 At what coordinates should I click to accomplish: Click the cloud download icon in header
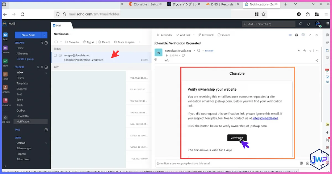[x=301, y=24]
